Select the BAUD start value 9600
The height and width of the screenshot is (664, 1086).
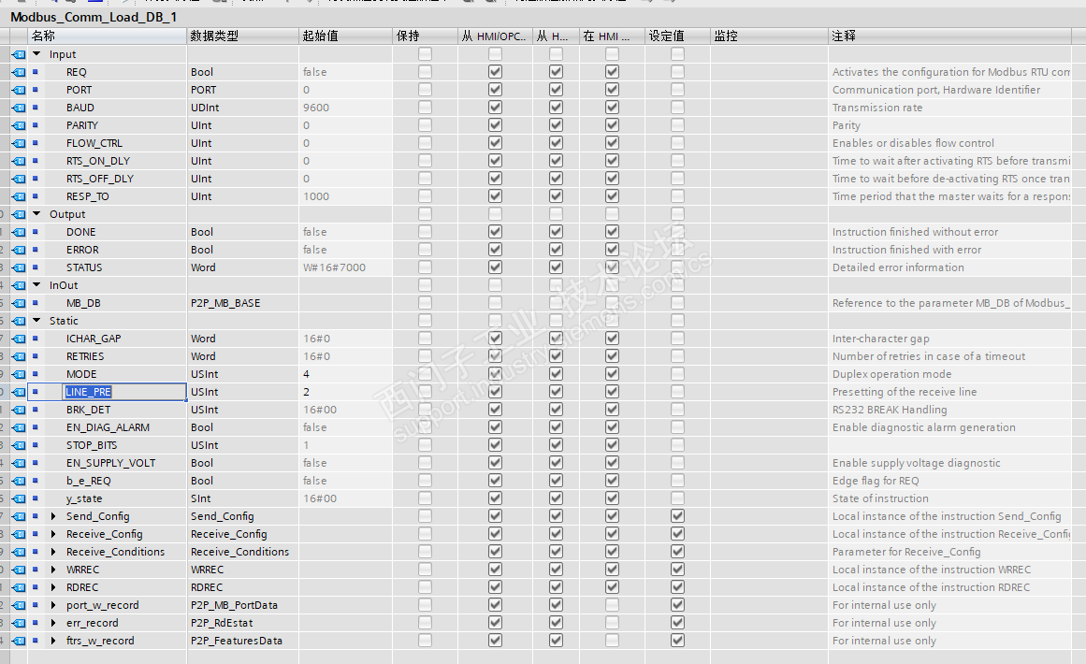pos(316,108)
